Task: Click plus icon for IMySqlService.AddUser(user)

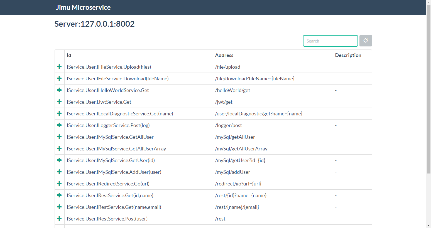Action: [x=59, y=172]
